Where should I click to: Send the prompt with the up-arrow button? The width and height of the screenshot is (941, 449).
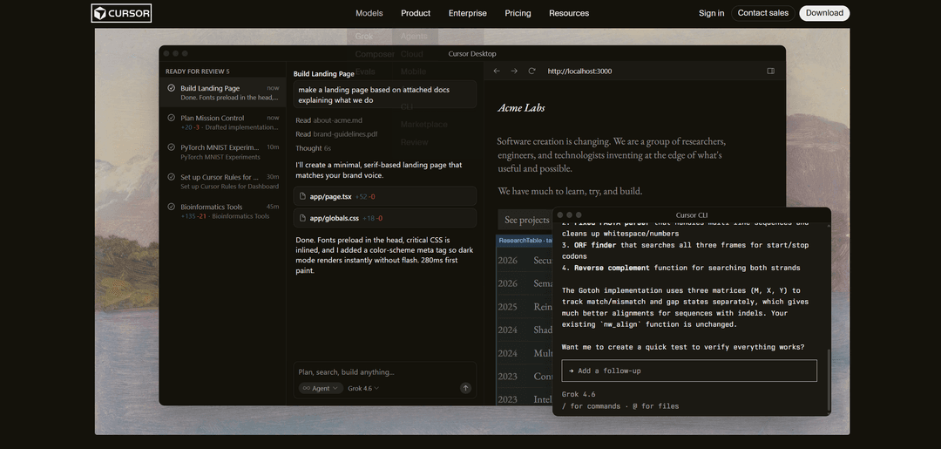tap(465, 388)
